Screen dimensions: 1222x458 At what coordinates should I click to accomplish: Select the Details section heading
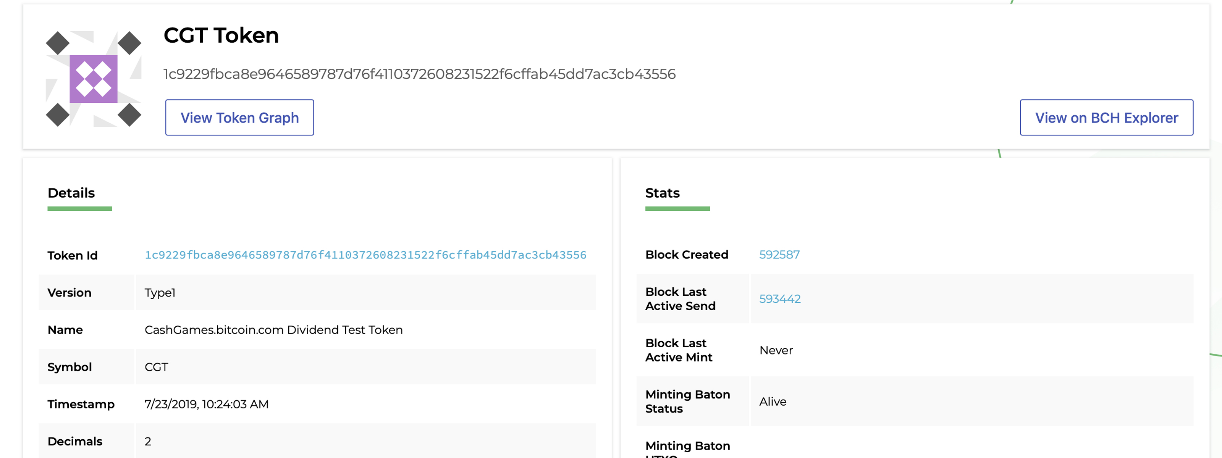pyautogui.click(x=71, y=193)
